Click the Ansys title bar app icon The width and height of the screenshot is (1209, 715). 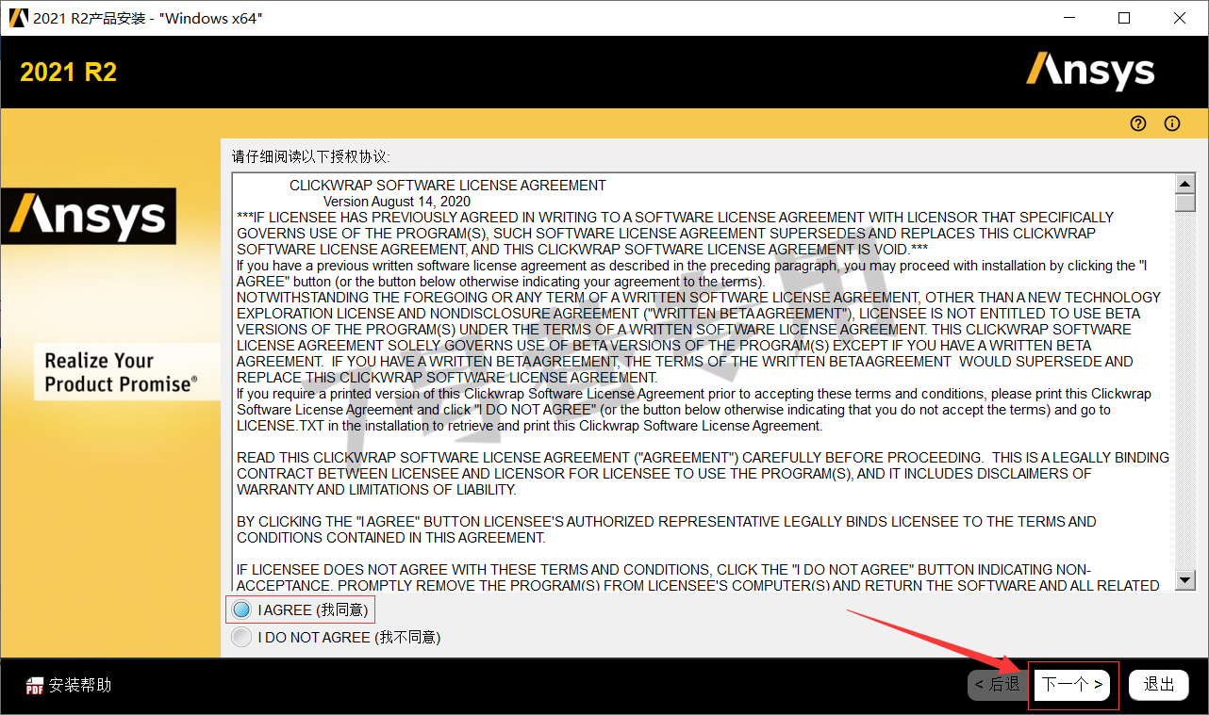click(17, 18)
